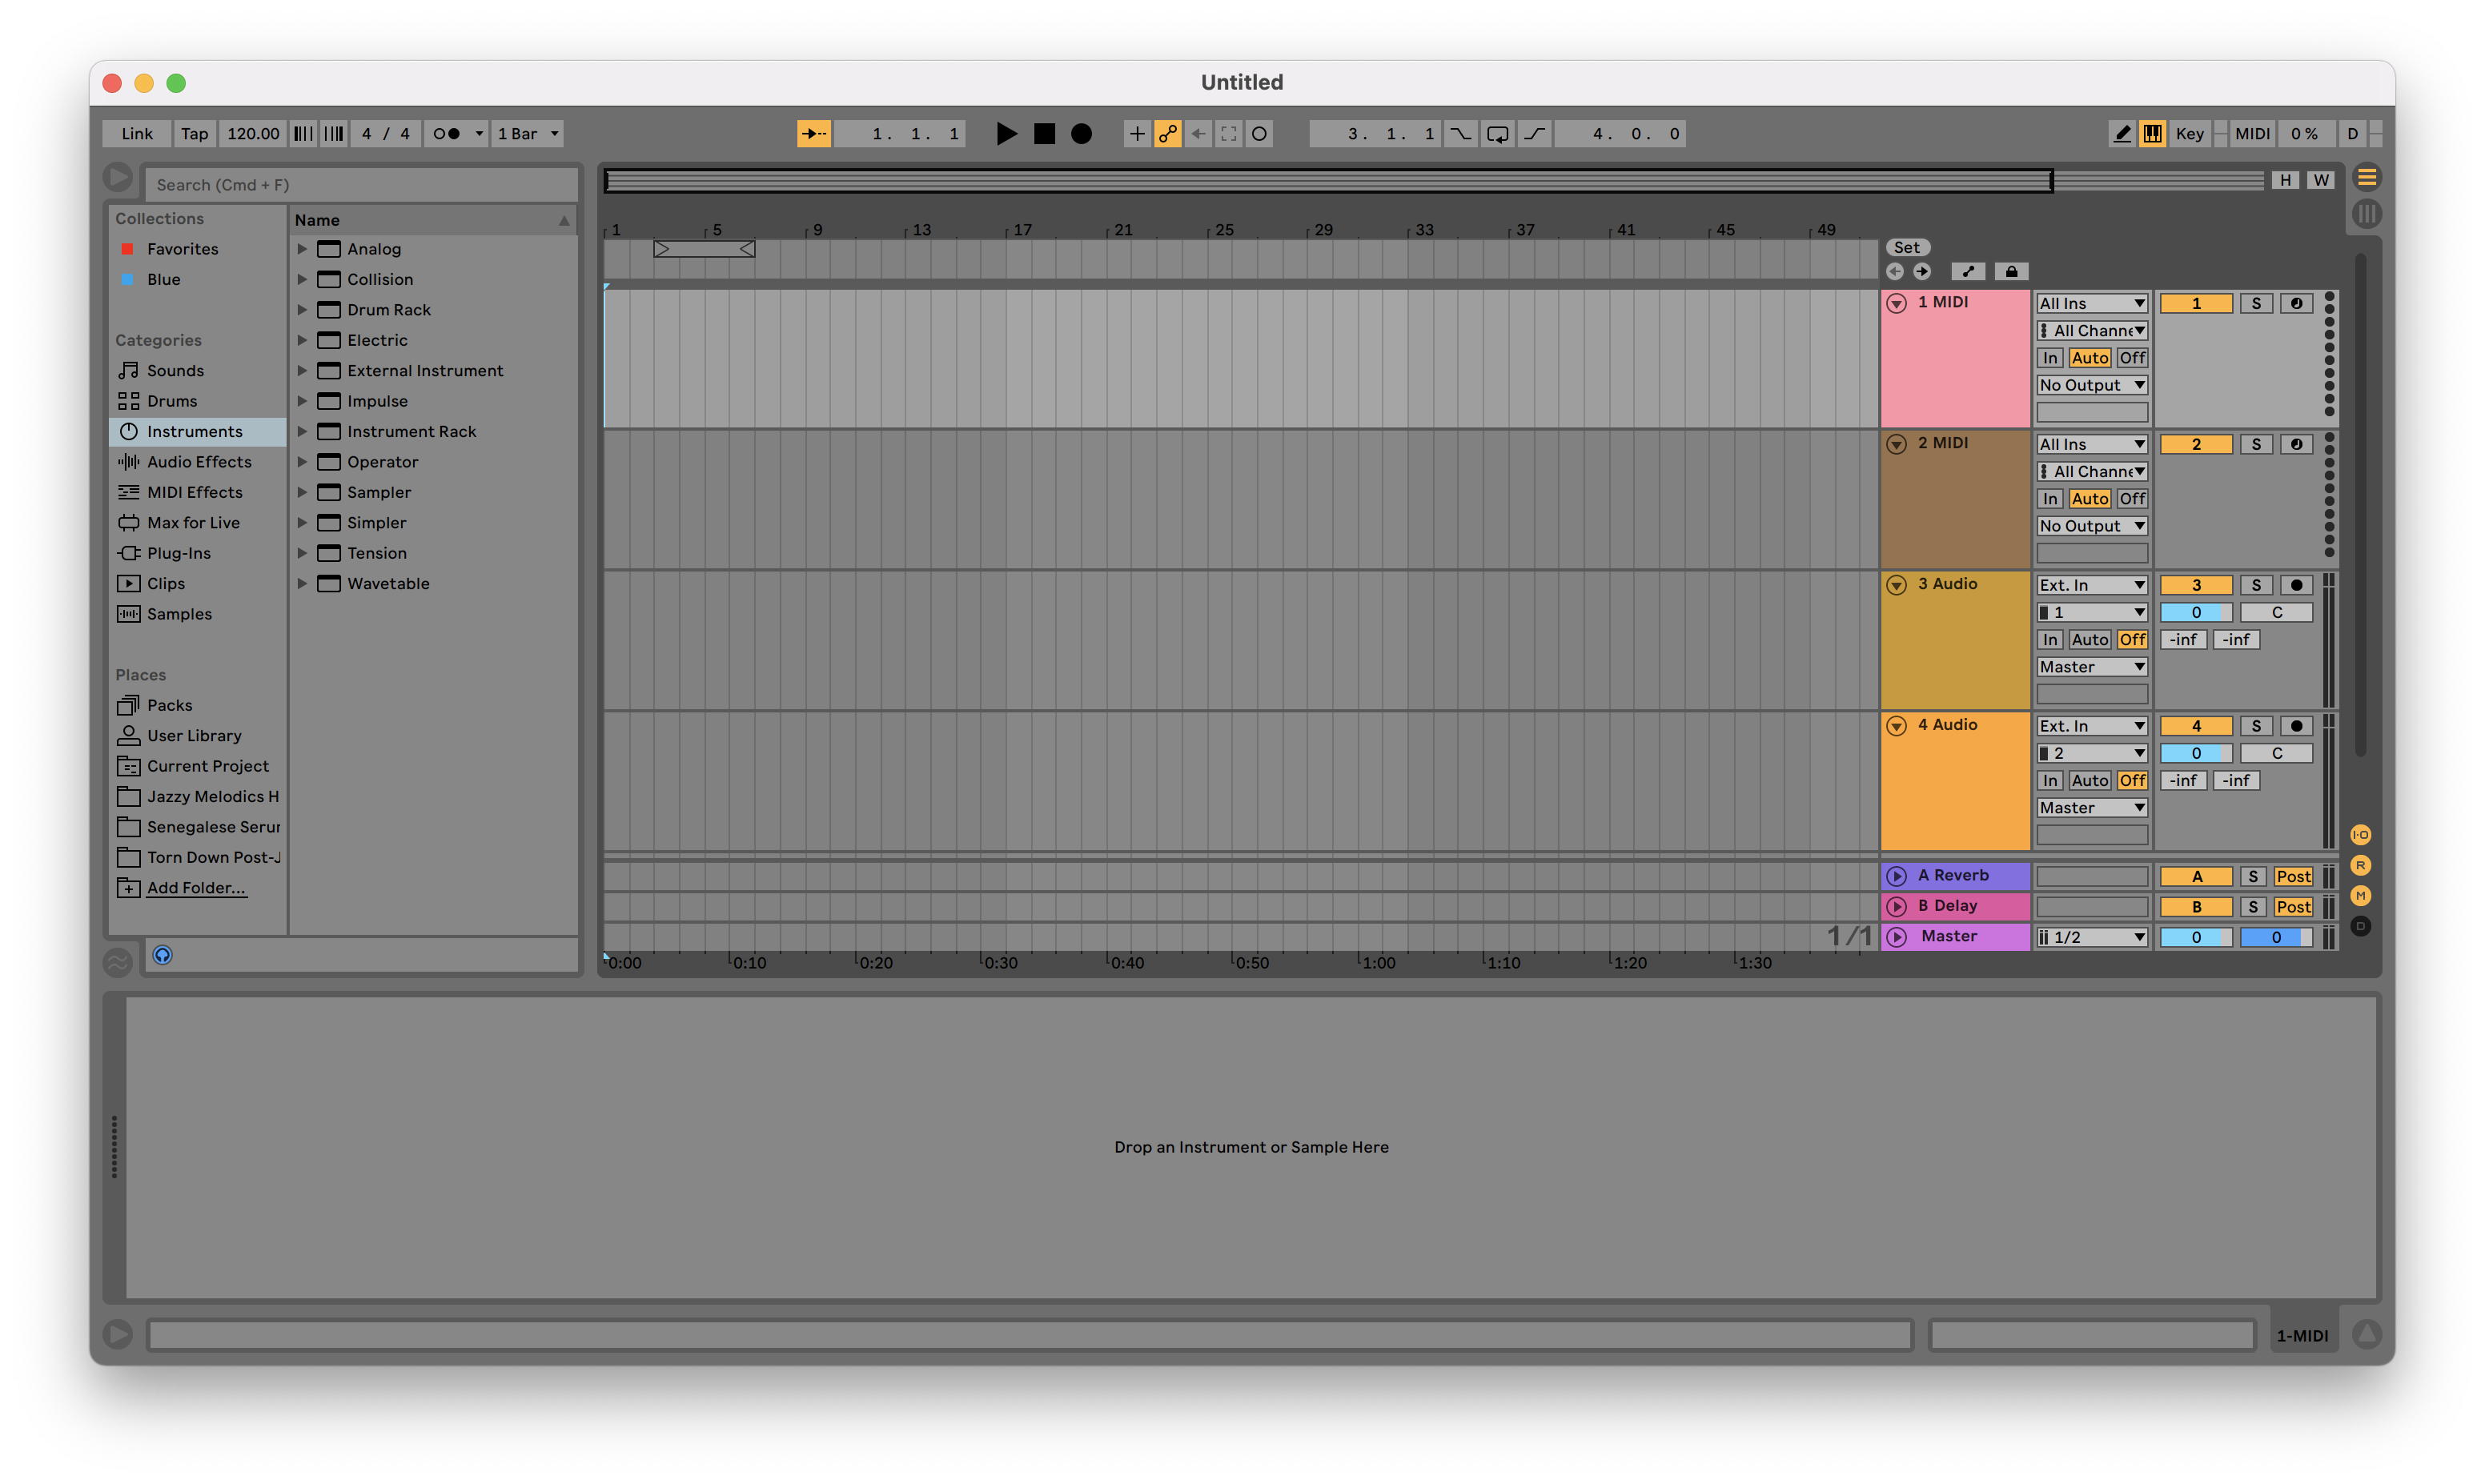This screenshot has width=2485, height=1484.
Task: Open Master output 1/2 dropdown
Action: tap(2092, 937)
